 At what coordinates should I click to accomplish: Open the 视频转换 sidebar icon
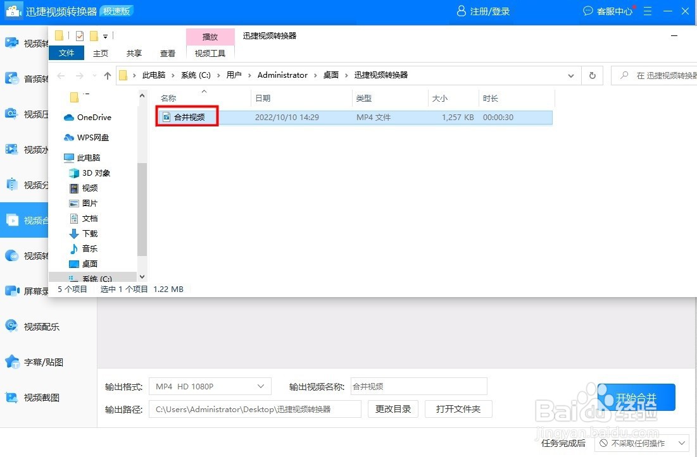(x=12, y=42)
